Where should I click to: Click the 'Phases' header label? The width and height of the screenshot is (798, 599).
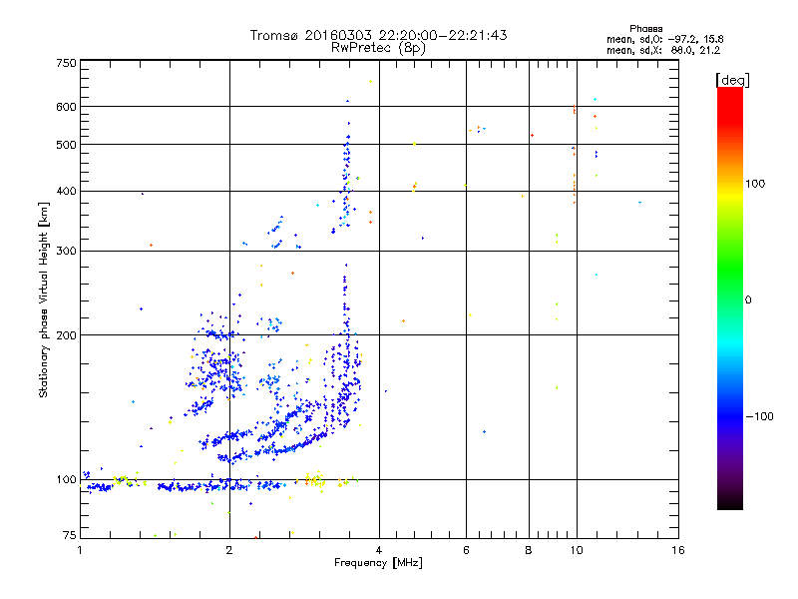click(x=645, y=29)
